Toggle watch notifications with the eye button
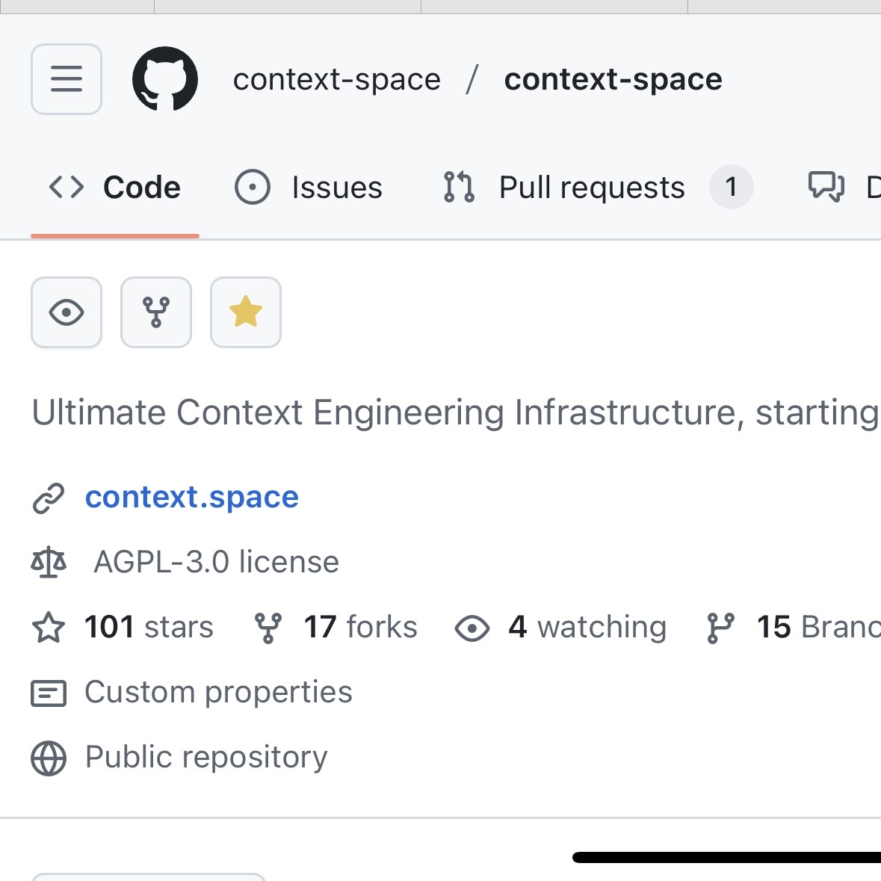The width and height of the screenshot is (881, 881). [x=67, y=312]
